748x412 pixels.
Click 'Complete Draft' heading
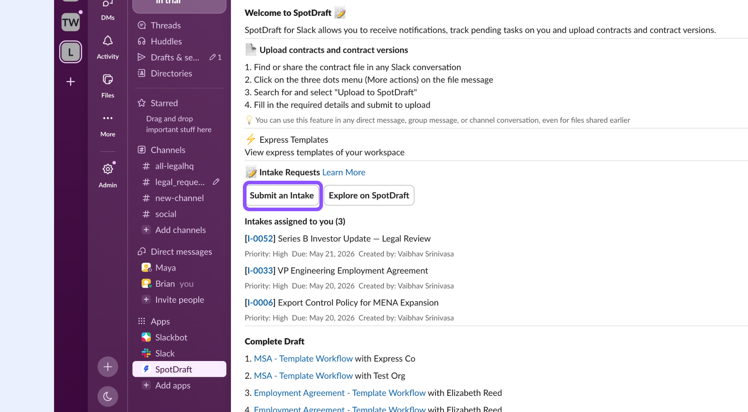tap(274, 341)
